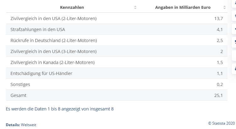Click the Gesamt row label
This screenshot has height=129, width=236.
(x=18, y=95)
